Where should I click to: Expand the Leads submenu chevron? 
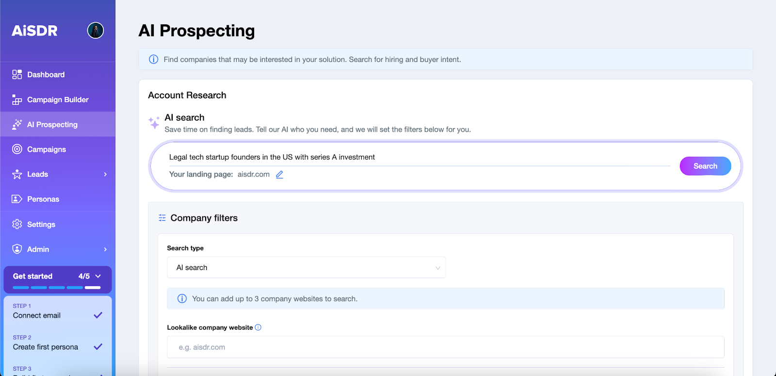pyautogui.click(x=105, y=174)
